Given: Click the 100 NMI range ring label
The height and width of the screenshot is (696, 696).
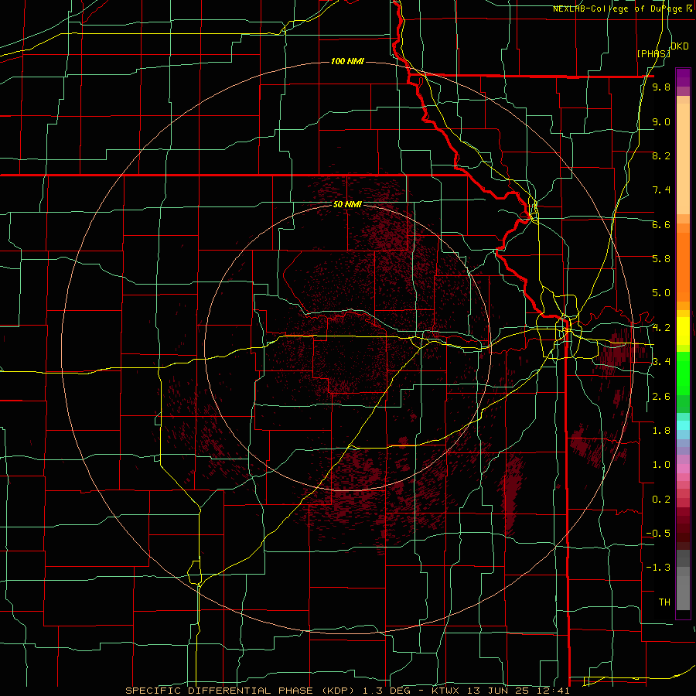Looking at the screenshot, I should click(347, 61).
